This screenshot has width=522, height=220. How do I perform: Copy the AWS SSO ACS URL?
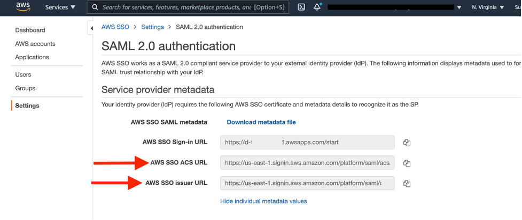pos(407,163)
